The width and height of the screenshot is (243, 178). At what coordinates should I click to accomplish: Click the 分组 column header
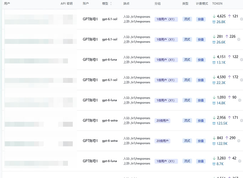158,4
